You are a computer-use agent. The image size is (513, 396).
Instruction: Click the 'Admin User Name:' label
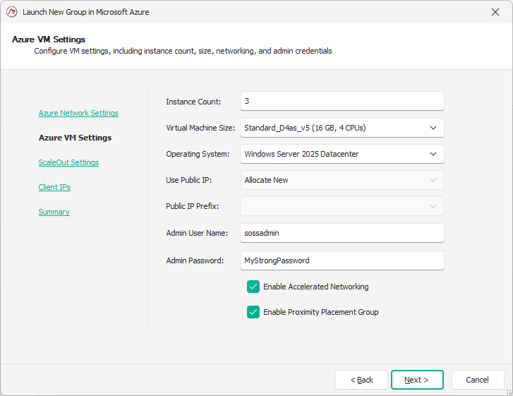pos(197,233)
